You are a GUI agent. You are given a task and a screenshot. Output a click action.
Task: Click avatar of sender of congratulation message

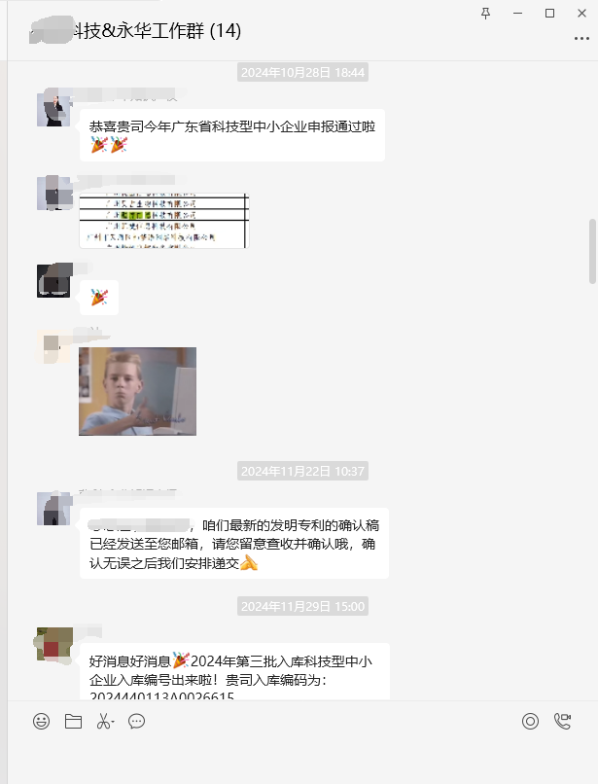53,110
